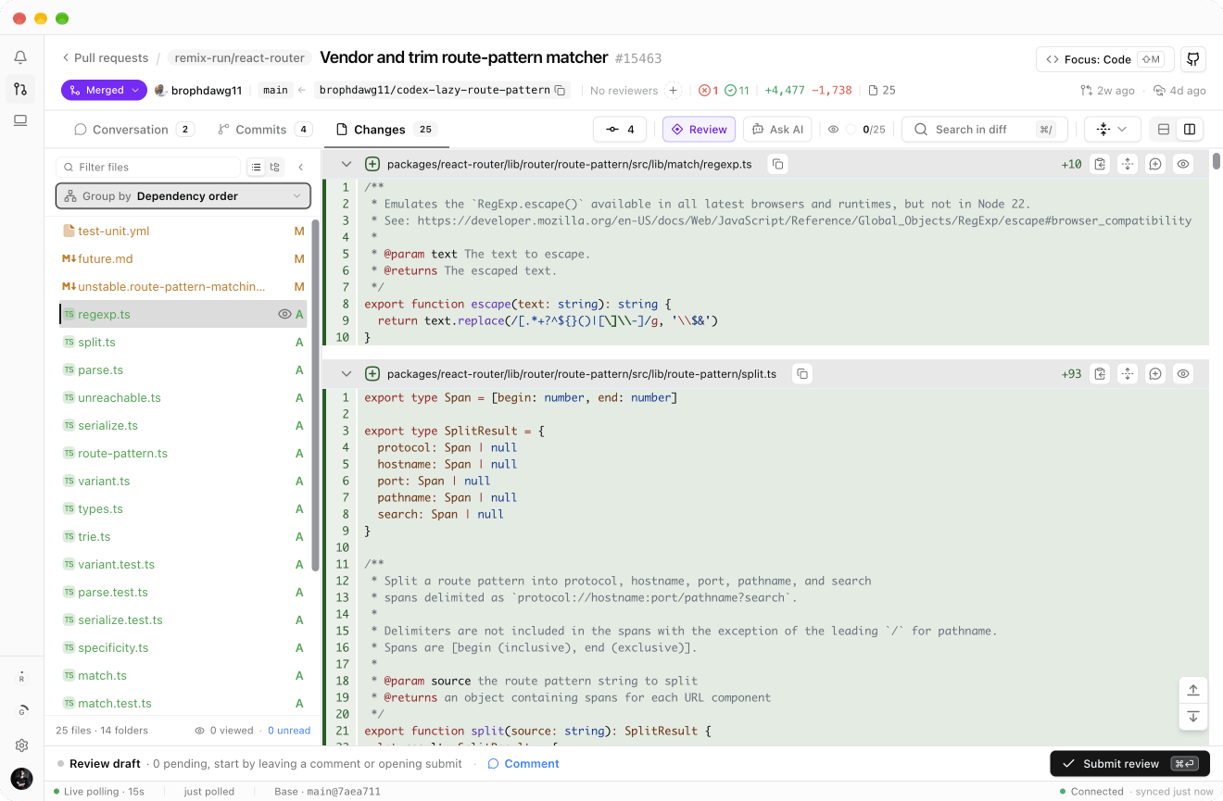The image size is (1223, 801).
Task: Switch to split diff layout
Action: pyautogui.click(x=1190, y=130)
